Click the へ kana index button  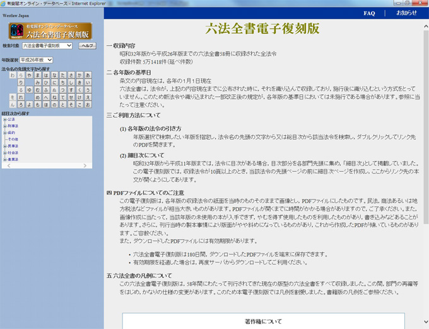pos(46,98)
